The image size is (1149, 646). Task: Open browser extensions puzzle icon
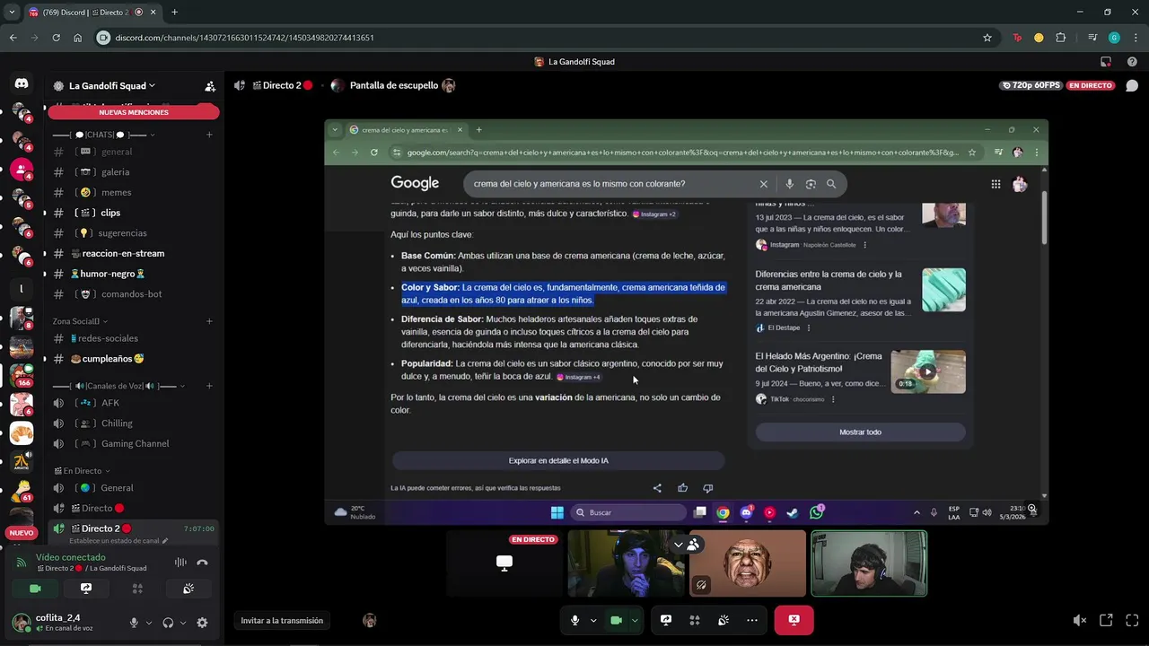coord(1061,38)
